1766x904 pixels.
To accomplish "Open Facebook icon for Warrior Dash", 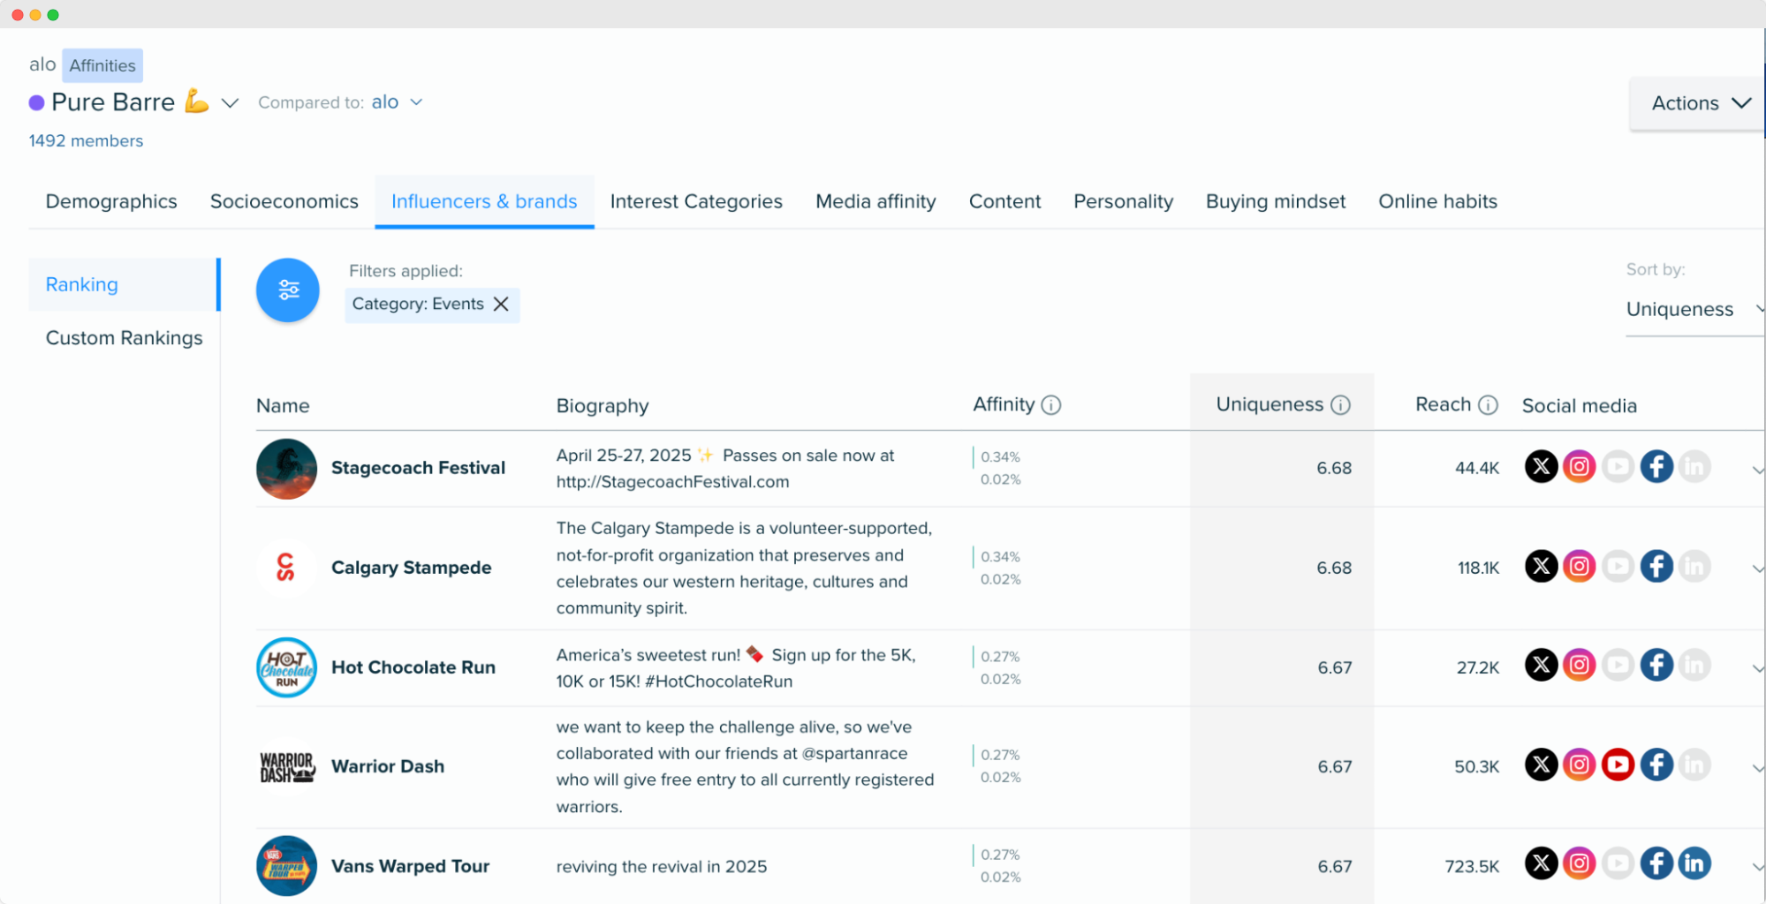I will click(1656, 765).
